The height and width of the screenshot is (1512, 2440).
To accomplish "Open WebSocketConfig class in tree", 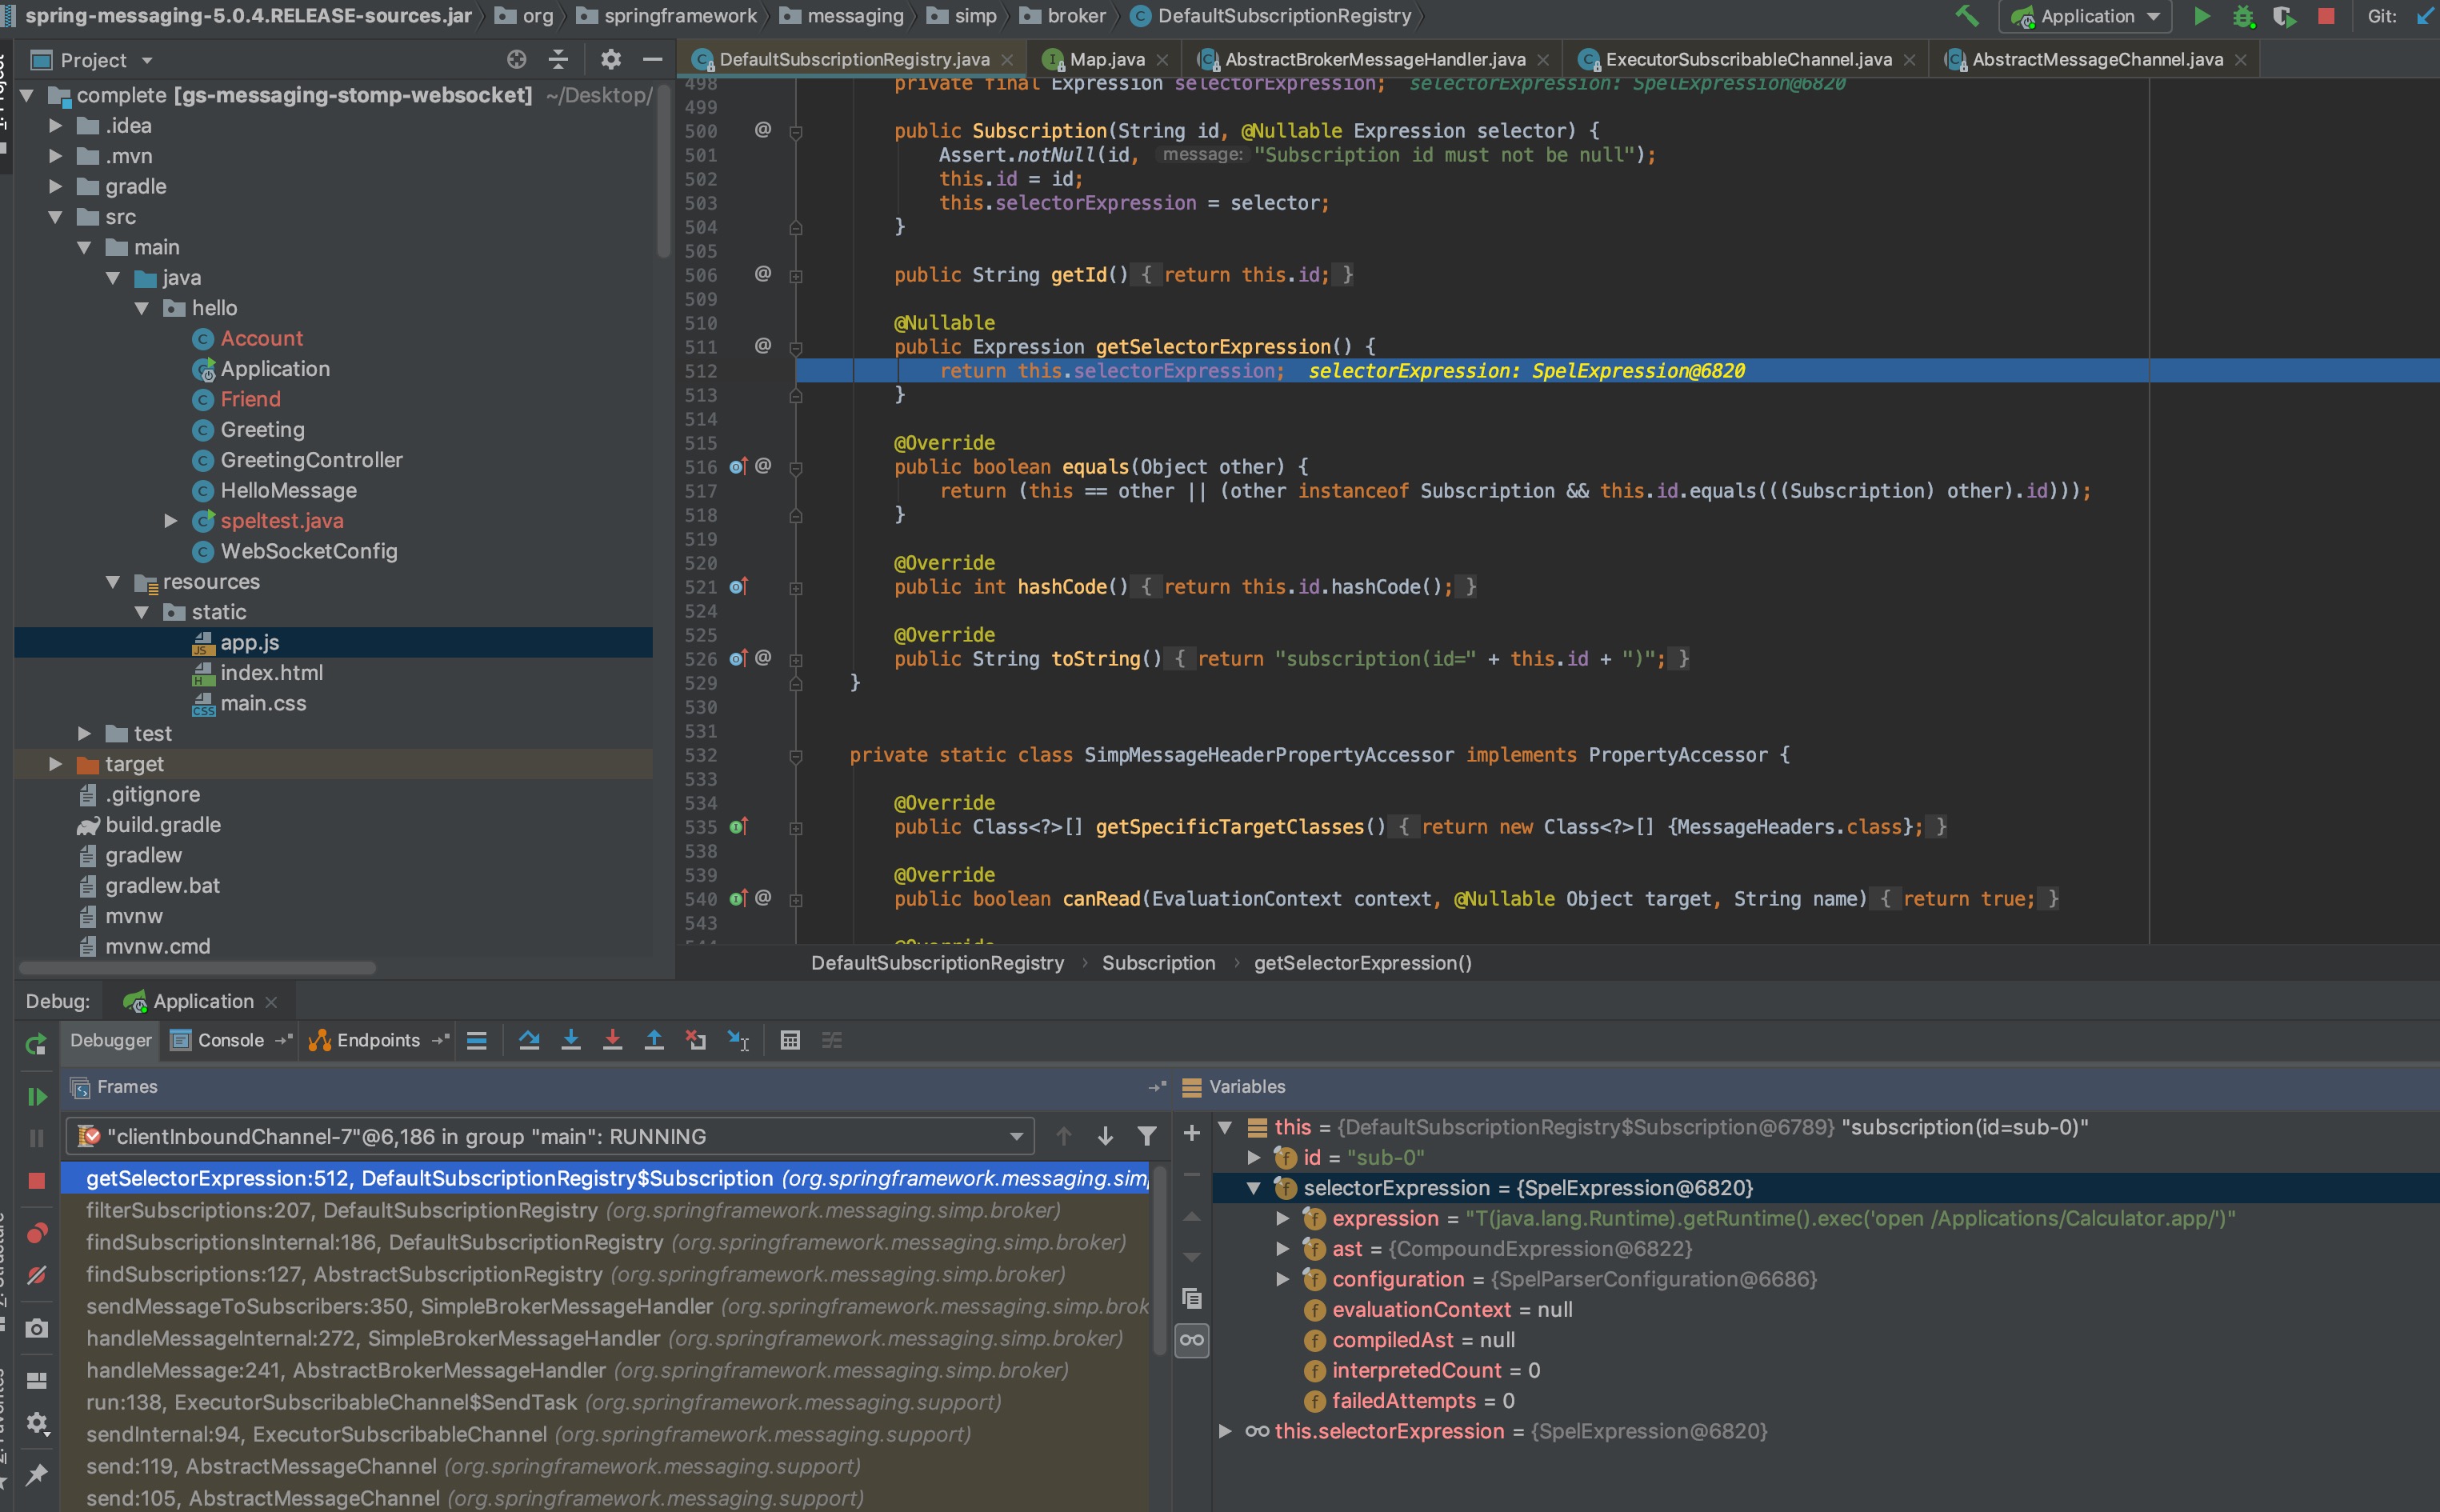I will (x=308, y=551).
